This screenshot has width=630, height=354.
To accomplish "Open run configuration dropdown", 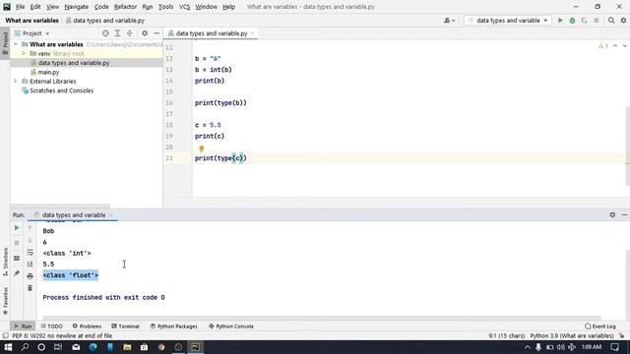I will pos(508,21).
